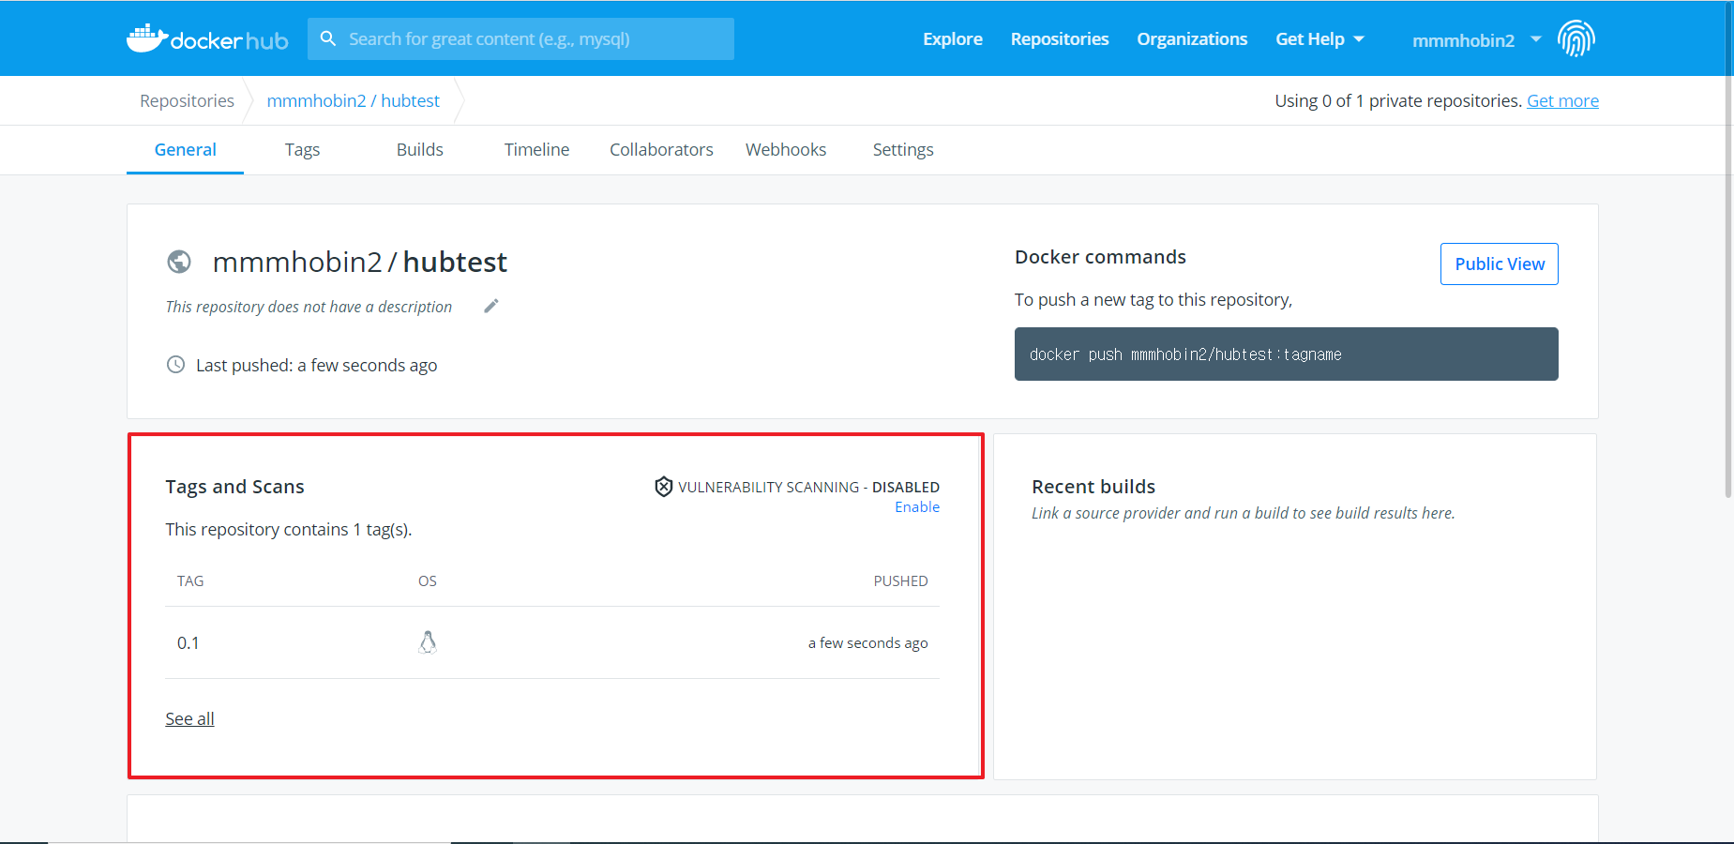Click the globe public repository icon
The image size is (1734, 844).
[x=179, y=262]
